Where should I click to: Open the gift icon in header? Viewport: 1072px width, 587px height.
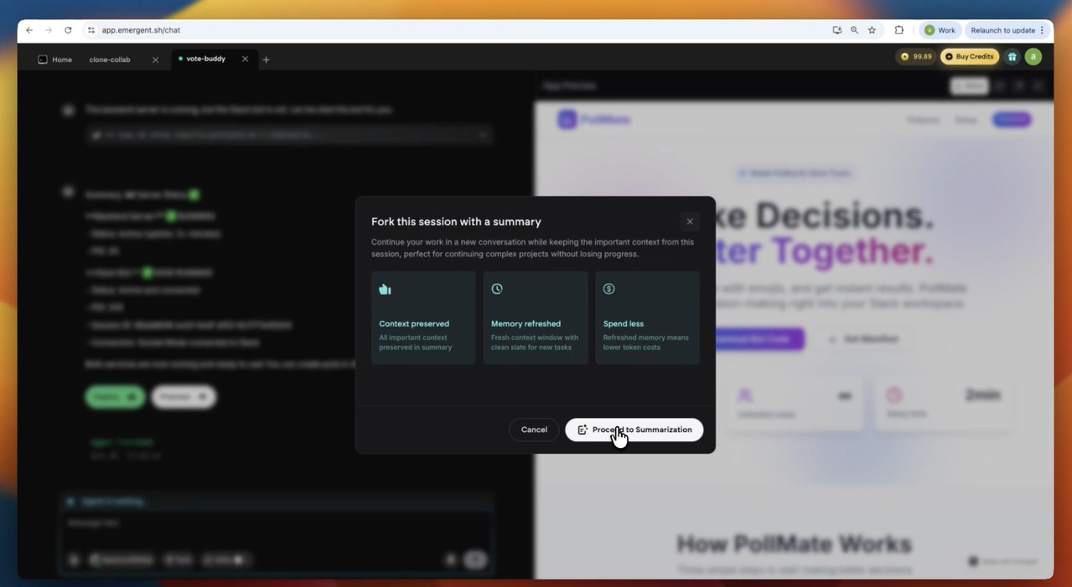point(1012,56)
